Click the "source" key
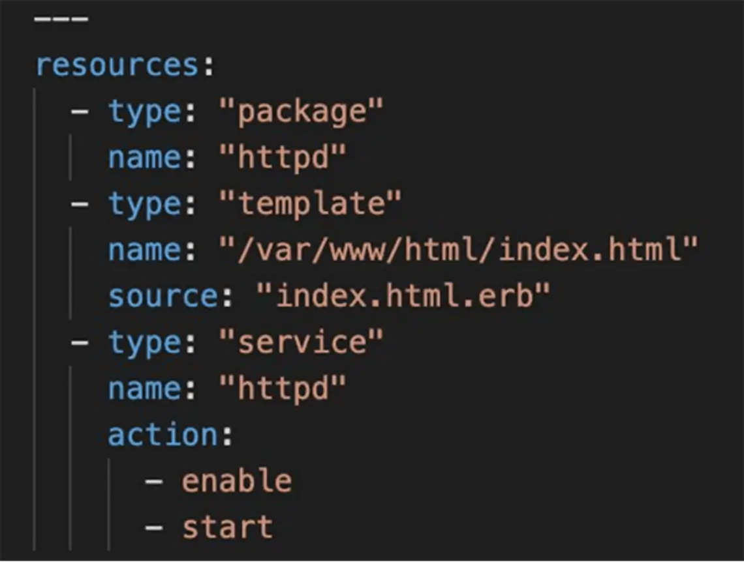 163,297
